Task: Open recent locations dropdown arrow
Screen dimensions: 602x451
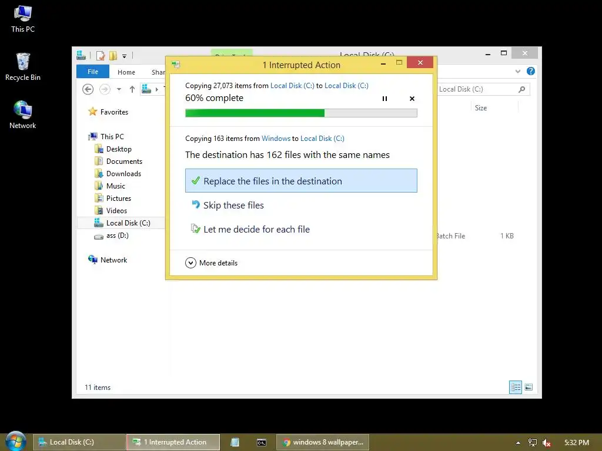Action: coord(119,89)
